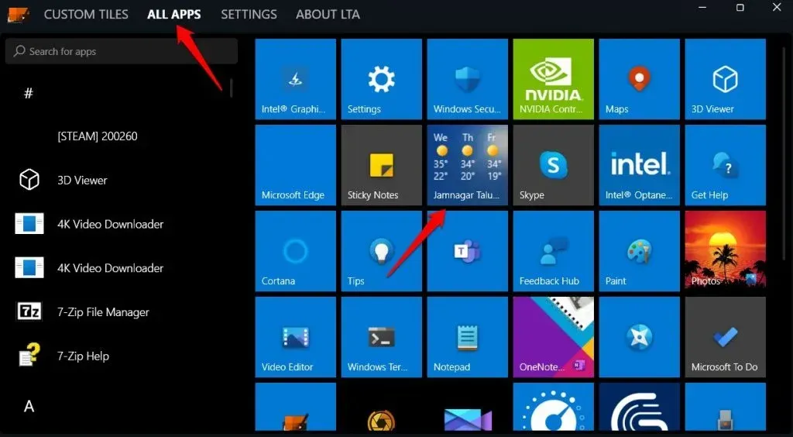
Task: Open the Sticky Notes tile
Action: click(381, 165)
